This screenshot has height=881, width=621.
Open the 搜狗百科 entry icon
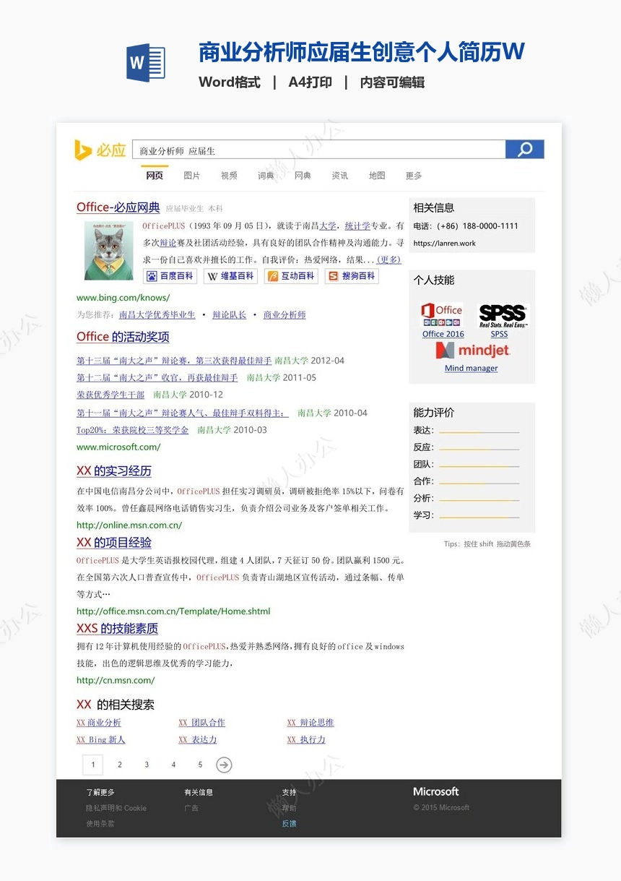(x=351, y=275)
